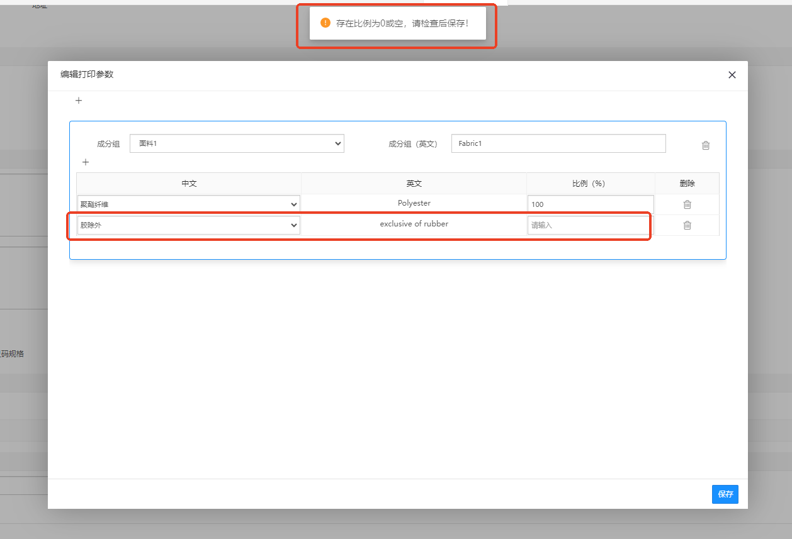Click the plus icon above the table to add a row
This screenshot has height=539, width=792.
[86, 162]
